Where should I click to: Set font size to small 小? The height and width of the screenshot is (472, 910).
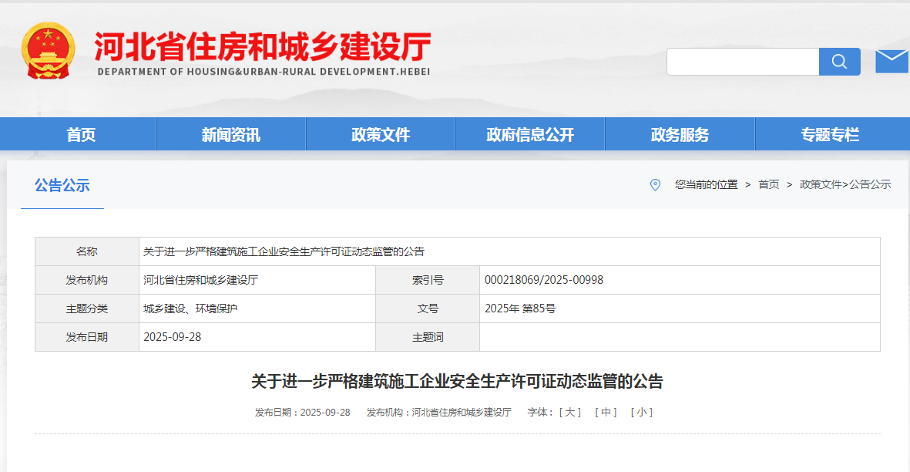[642, 413]
